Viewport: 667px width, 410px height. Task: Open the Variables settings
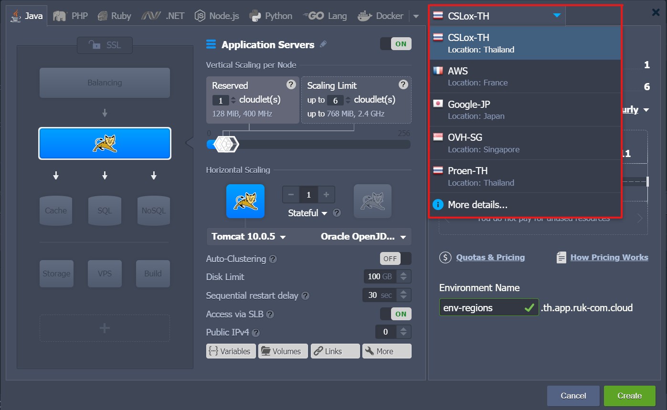pos(231,351)
